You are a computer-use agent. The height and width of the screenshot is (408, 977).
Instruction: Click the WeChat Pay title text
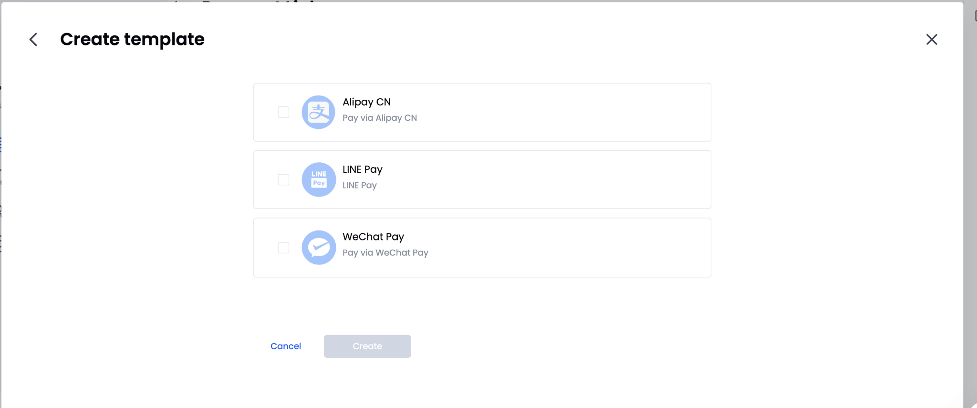(373, 237)
